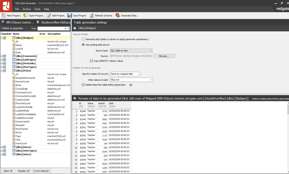Screen dimensions: 289x174
Task: Toggle Copy IDENTITY column values checkbox
Action: pyautogui.click(x=91, y=61)
